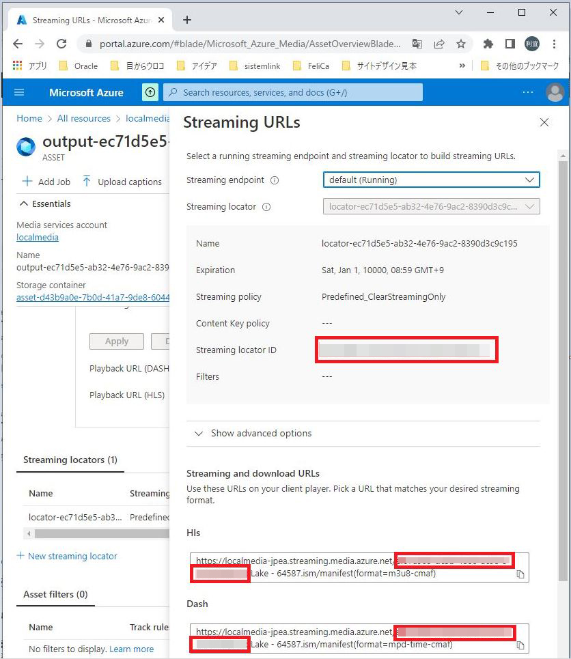Screen dimensions: 571x659
Task: Collapse the Essentials section
Action: [45, 204]
